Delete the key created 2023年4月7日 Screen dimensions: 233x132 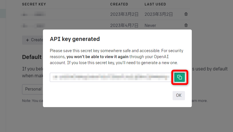pyautogui.click(x=186, y=25)
